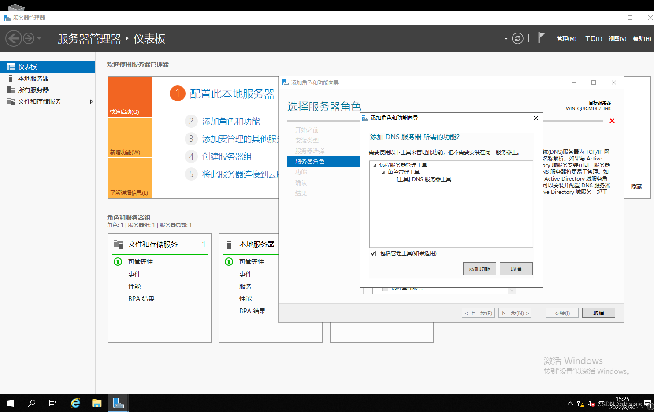Open taskbar search magnifier
Viewport: 654px width, 412px height.
tap(32, 403)
